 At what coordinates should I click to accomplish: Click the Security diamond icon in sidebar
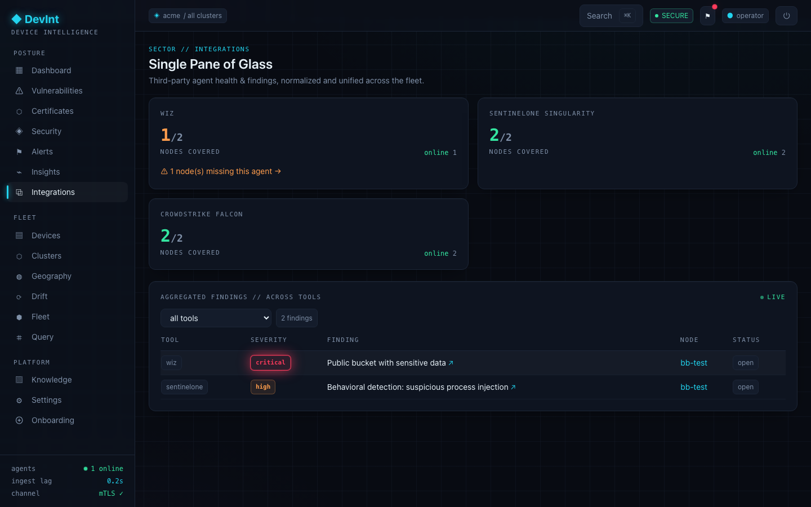click(19, 131)
